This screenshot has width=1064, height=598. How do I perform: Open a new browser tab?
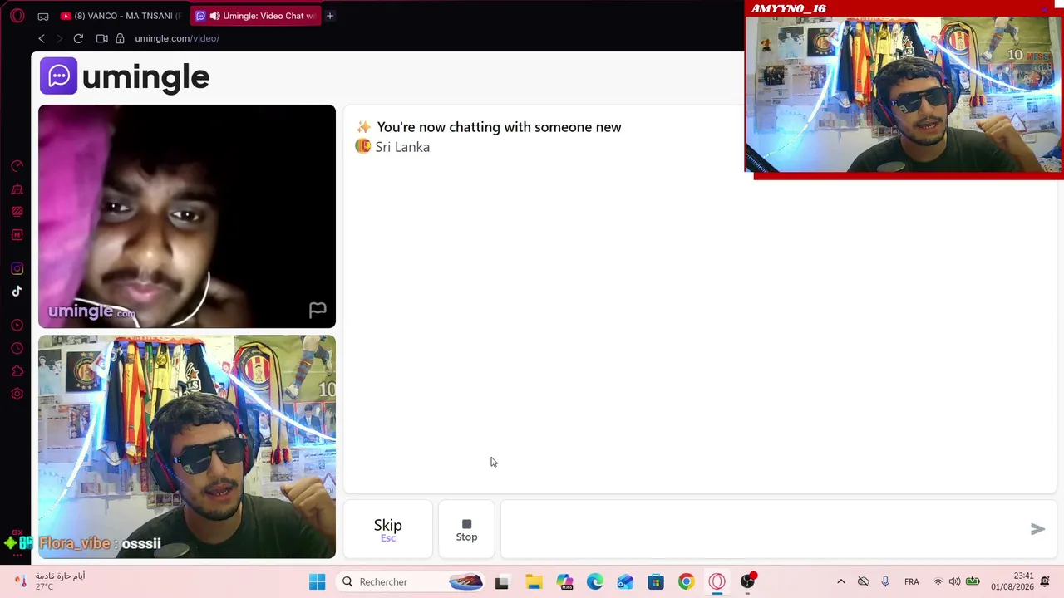[x=330, y=16]
